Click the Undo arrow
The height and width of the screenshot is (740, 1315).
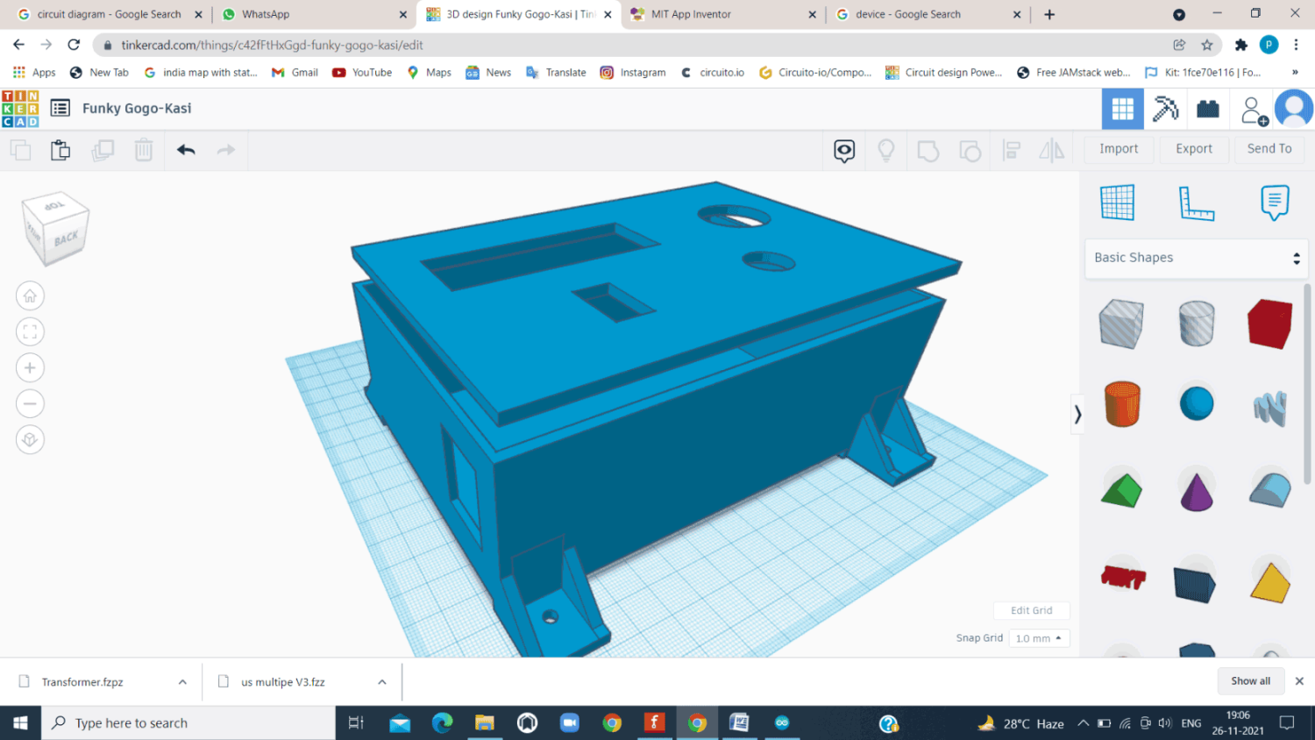tap(185, 150)
